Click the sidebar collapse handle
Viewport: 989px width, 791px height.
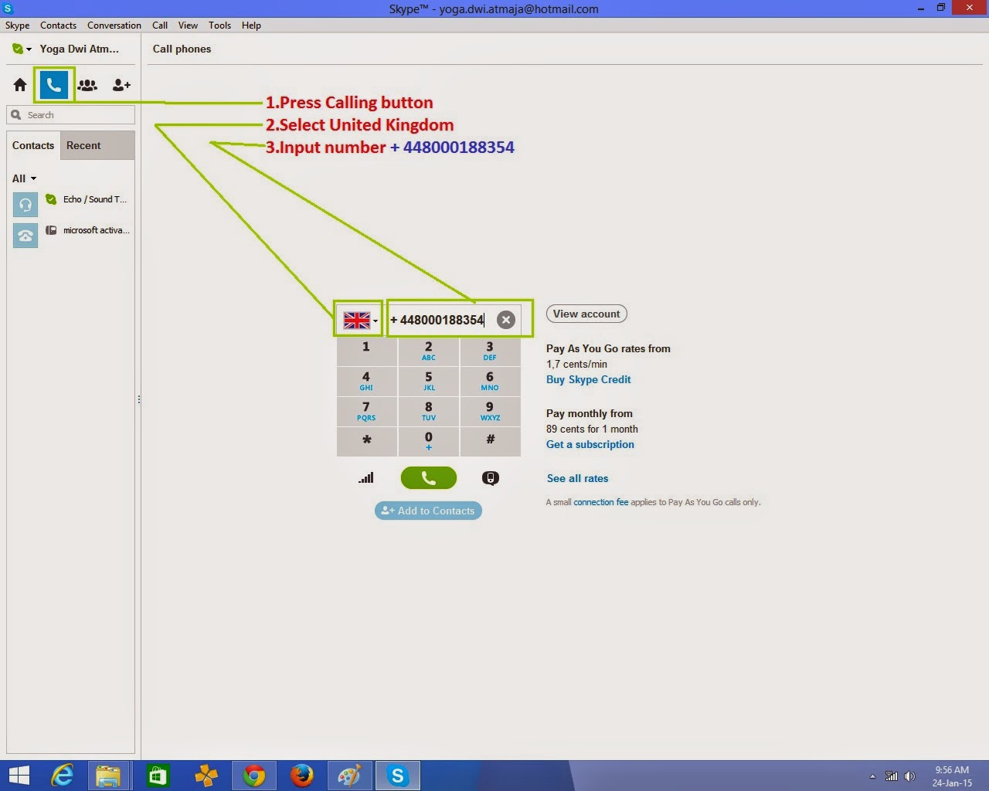tap(138, 399)
